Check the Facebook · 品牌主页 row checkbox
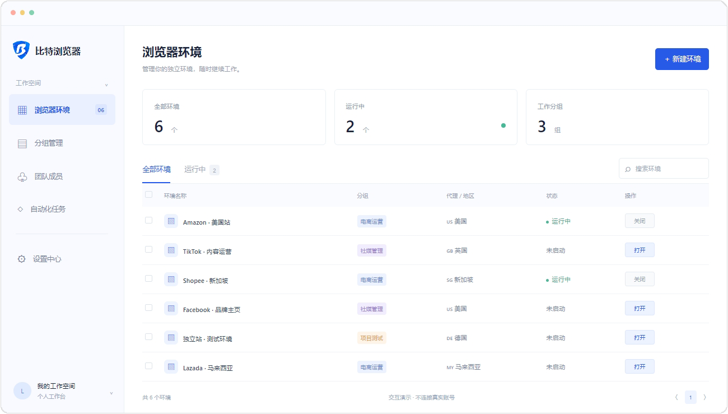Image resolution: width=728 pixels, height=414 pixels. [148, 308]
